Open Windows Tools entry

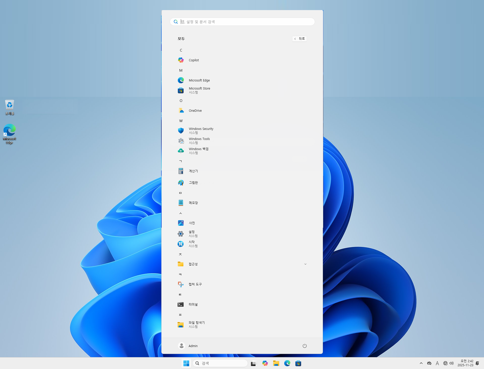click(242, 141)
